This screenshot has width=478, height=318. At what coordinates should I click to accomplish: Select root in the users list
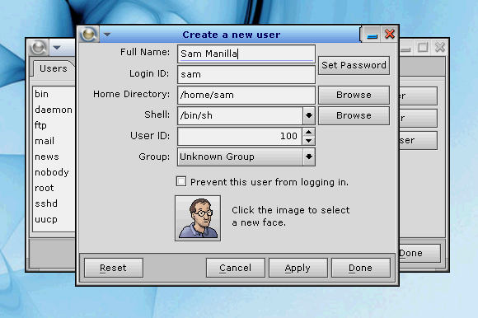click(45, 188)
